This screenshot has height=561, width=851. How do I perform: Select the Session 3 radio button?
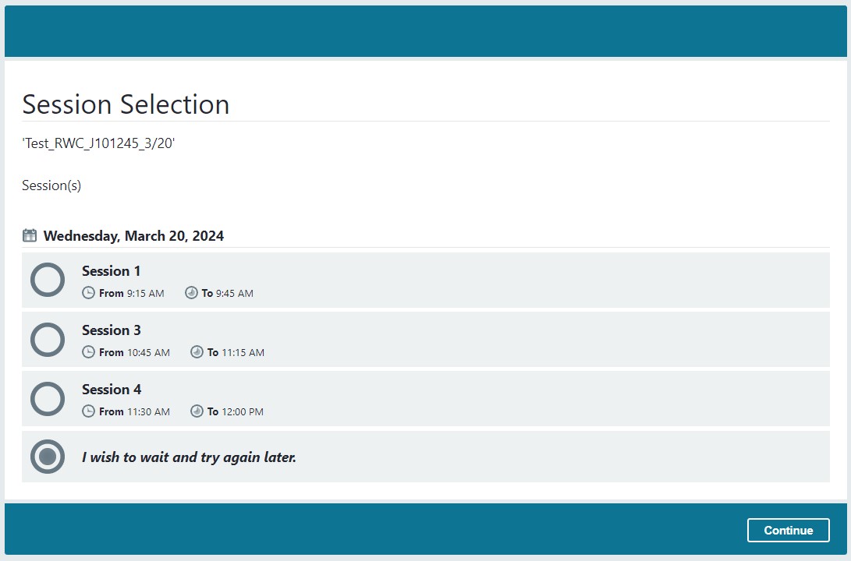point(48,339)
